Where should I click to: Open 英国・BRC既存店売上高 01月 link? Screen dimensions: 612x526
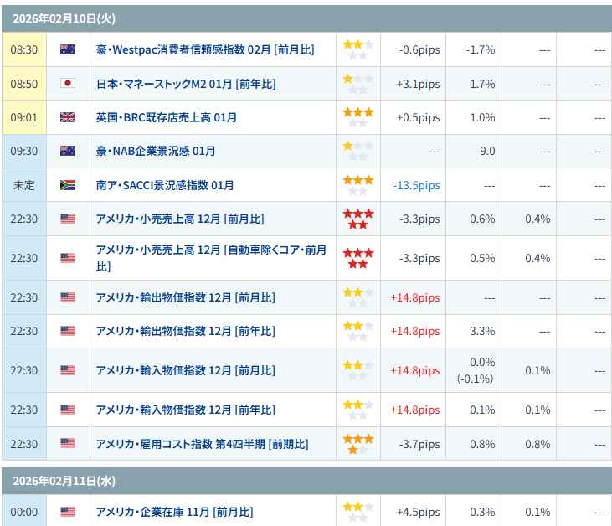point(167,117)
